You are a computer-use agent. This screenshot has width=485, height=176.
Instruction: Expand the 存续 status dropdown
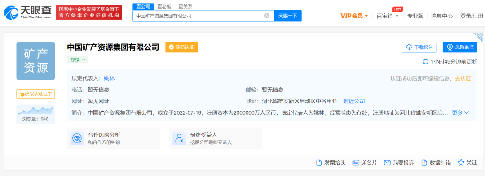coord(78,60)
